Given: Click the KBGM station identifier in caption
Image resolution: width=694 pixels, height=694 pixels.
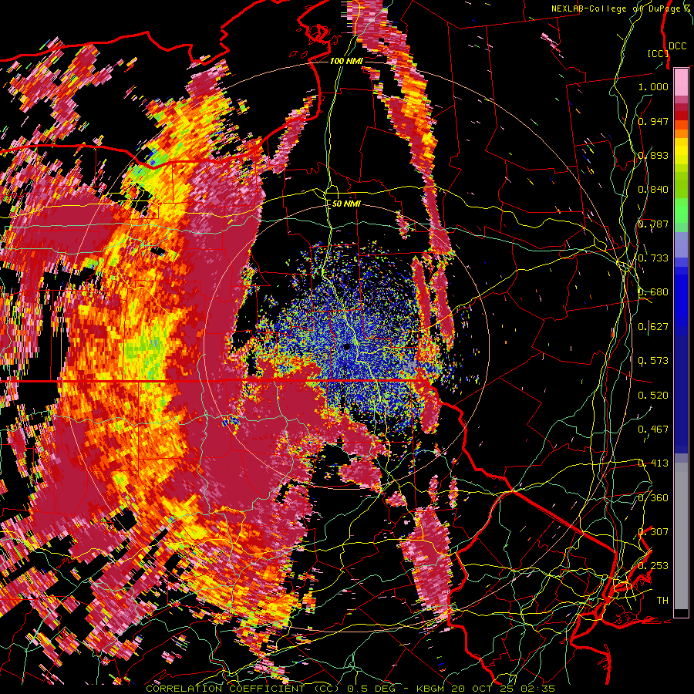Looking at the screenshot, I should click(x=430, y=689).
